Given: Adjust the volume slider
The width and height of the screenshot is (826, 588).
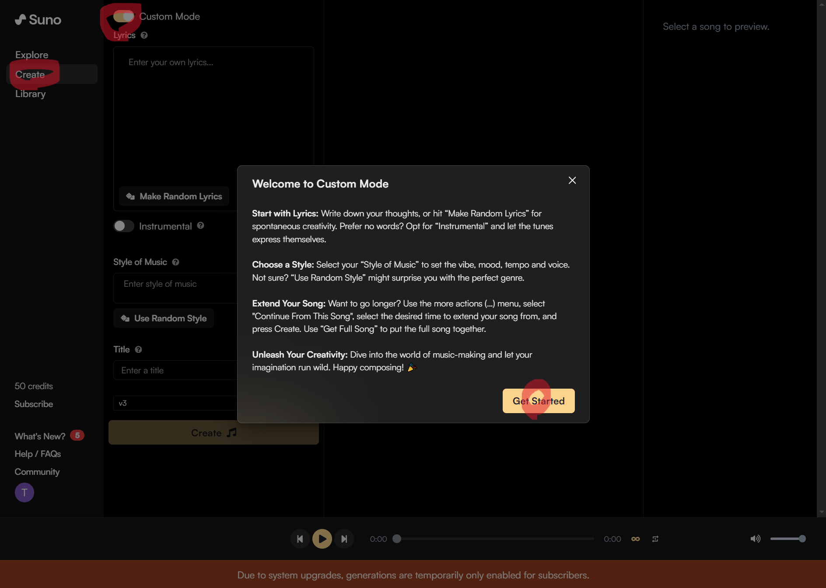Looking at the screenshot, I should coord(788,539).
